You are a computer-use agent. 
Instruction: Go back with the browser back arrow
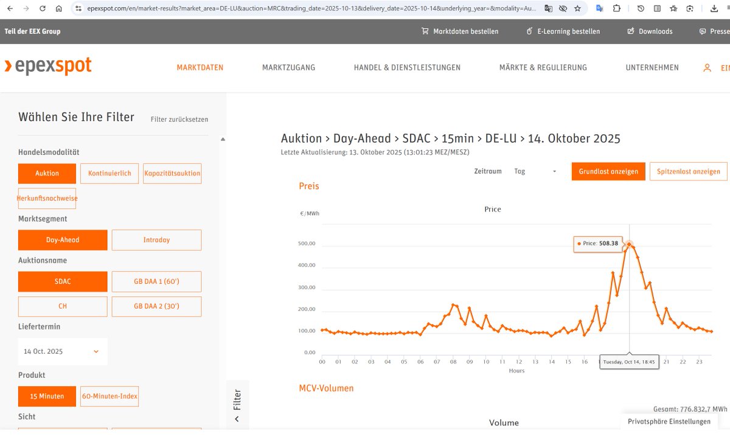[x=10, y=9]
